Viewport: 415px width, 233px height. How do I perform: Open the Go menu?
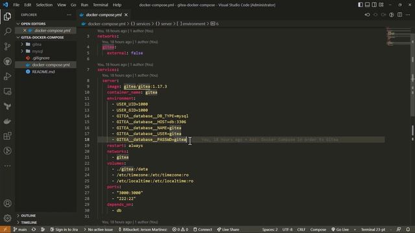pyautogui.click(x=73, y=5)
